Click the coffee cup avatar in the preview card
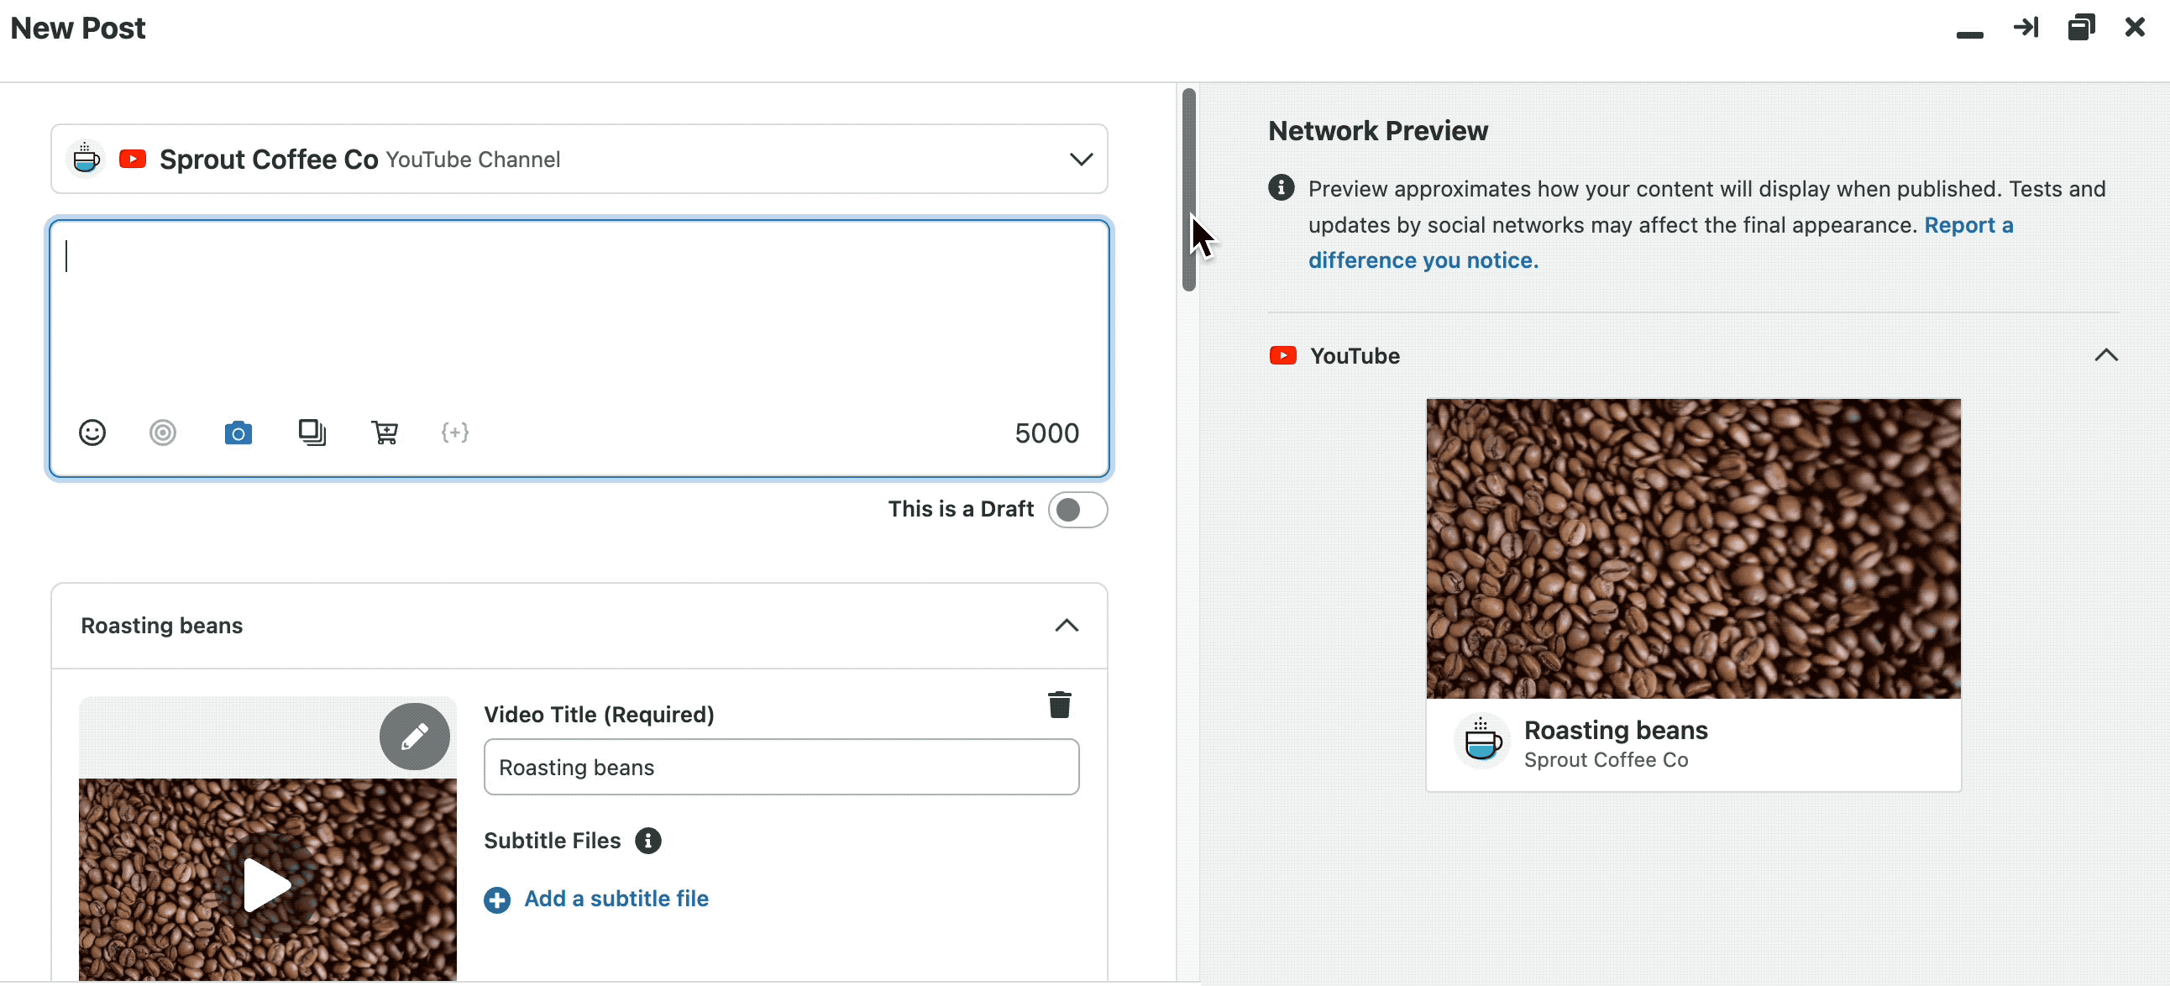Image resolution: width=2170 pixels, height=986 pixels. point(1482,742)
